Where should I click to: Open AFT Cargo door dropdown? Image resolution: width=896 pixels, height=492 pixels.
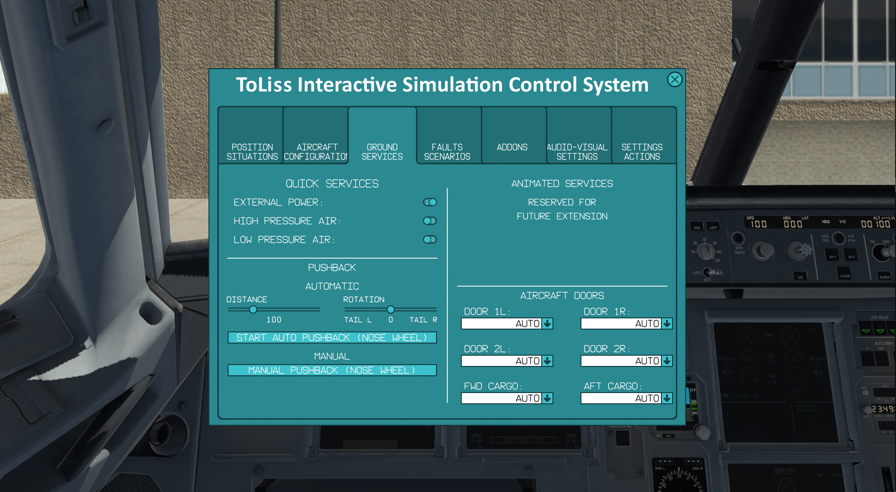(x=667, y=398)
